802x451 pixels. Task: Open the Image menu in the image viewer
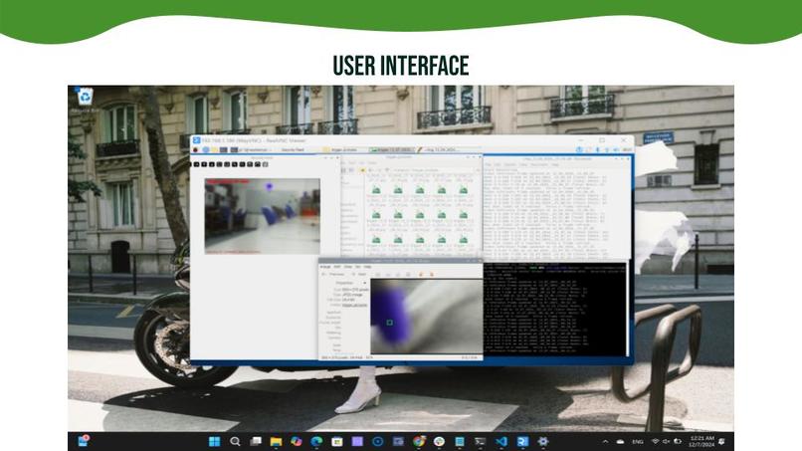(x=325, y=267)
